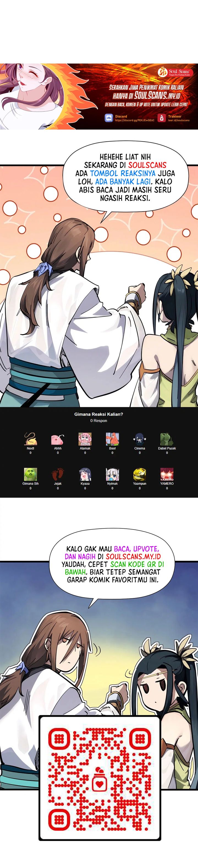The width and height of the screenshot is (198, 853).
Task: Click the Trakteer logo icon in banner
Action: tap(162, 118)
